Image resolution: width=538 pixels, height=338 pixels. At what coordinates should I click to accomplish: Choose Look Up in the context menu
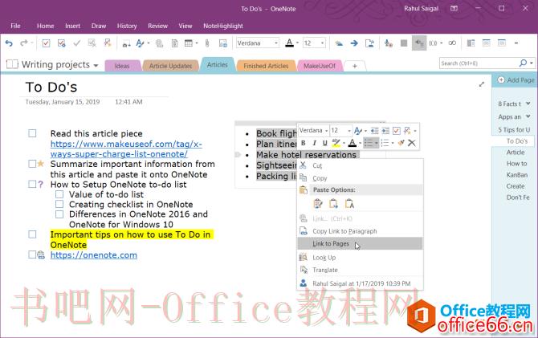[x=360, y=258]
